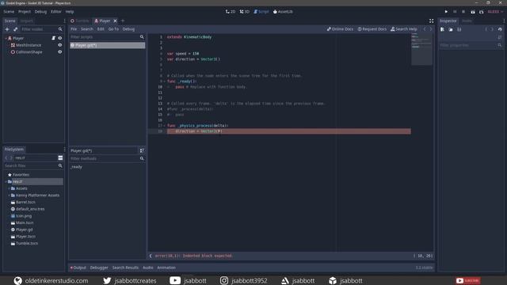
Task: Open the Go To menu
Action: click(x=113, y=29)
